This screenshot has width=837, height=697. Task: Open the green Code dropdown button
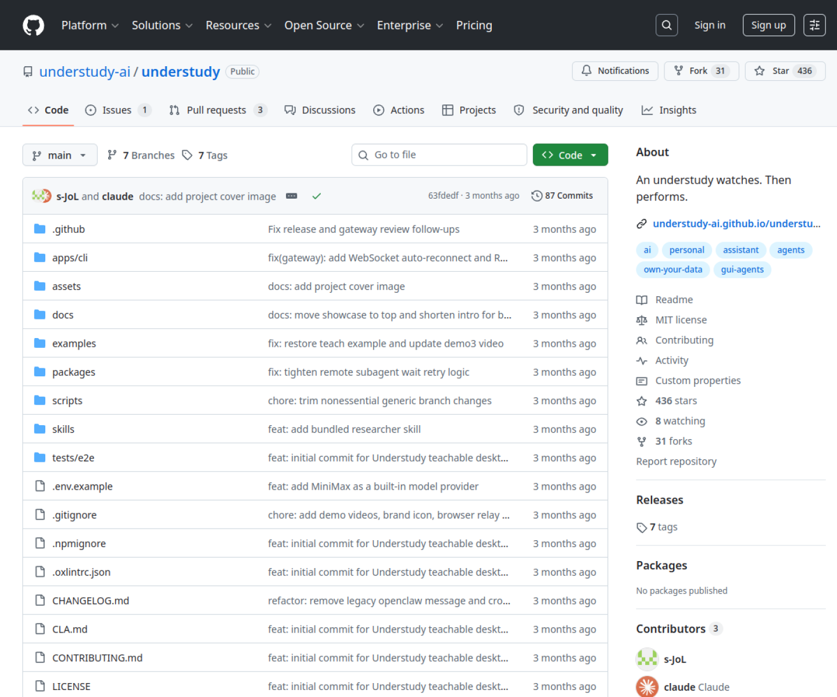pyautogui.click(x=570, y=155)
